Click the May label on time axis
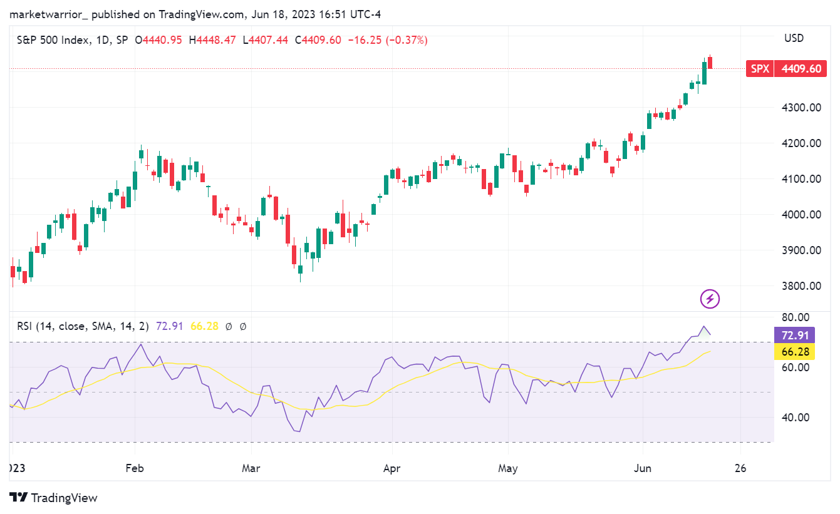This screenshot has height=514, width=840. (x=508, y=468)
